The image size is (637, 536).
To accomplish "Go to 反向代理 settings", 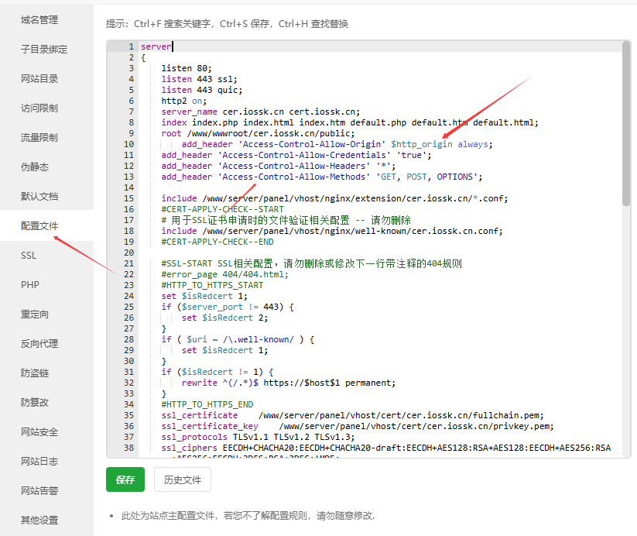I will (39, 344).
